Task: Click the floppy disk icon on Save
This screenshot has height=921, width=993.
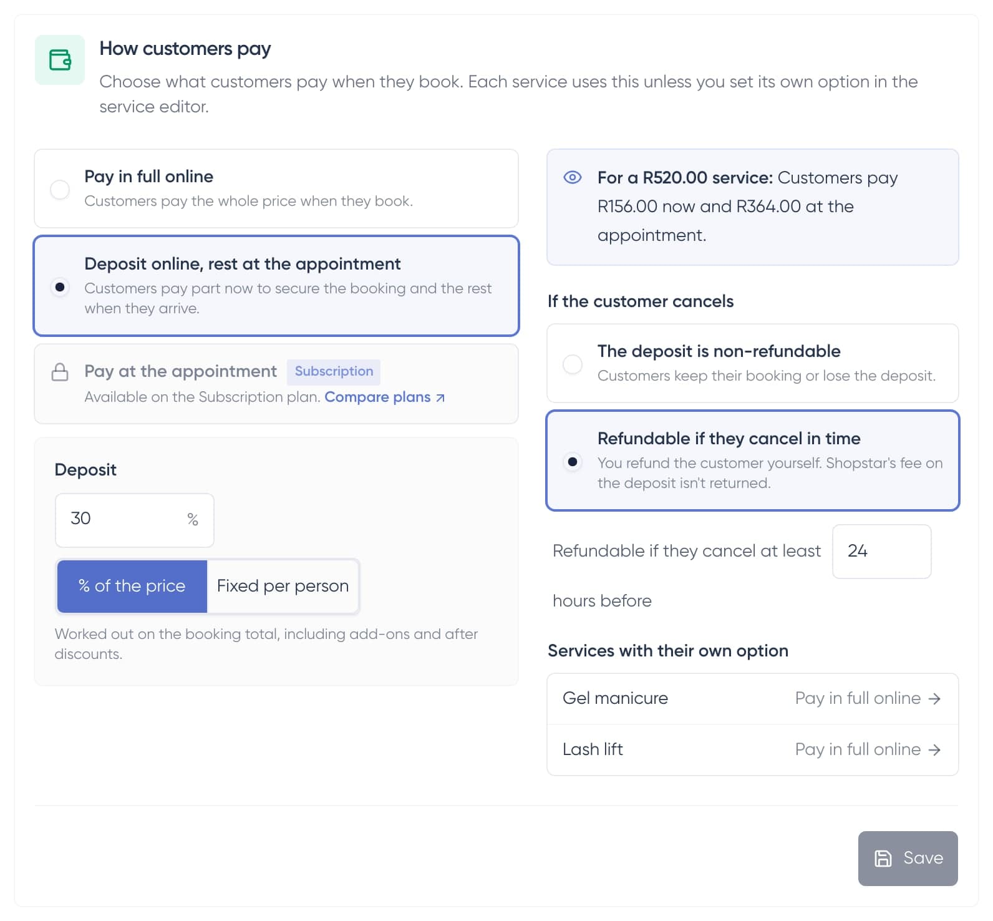Action: 883,859
